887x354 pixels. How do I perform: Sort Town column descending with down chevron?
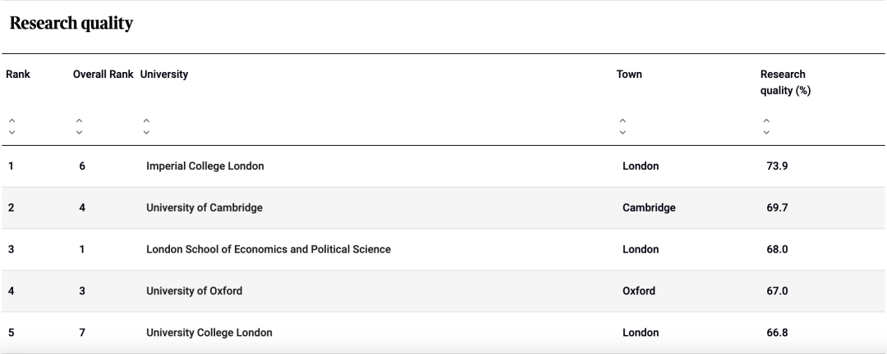click(623, 132)
